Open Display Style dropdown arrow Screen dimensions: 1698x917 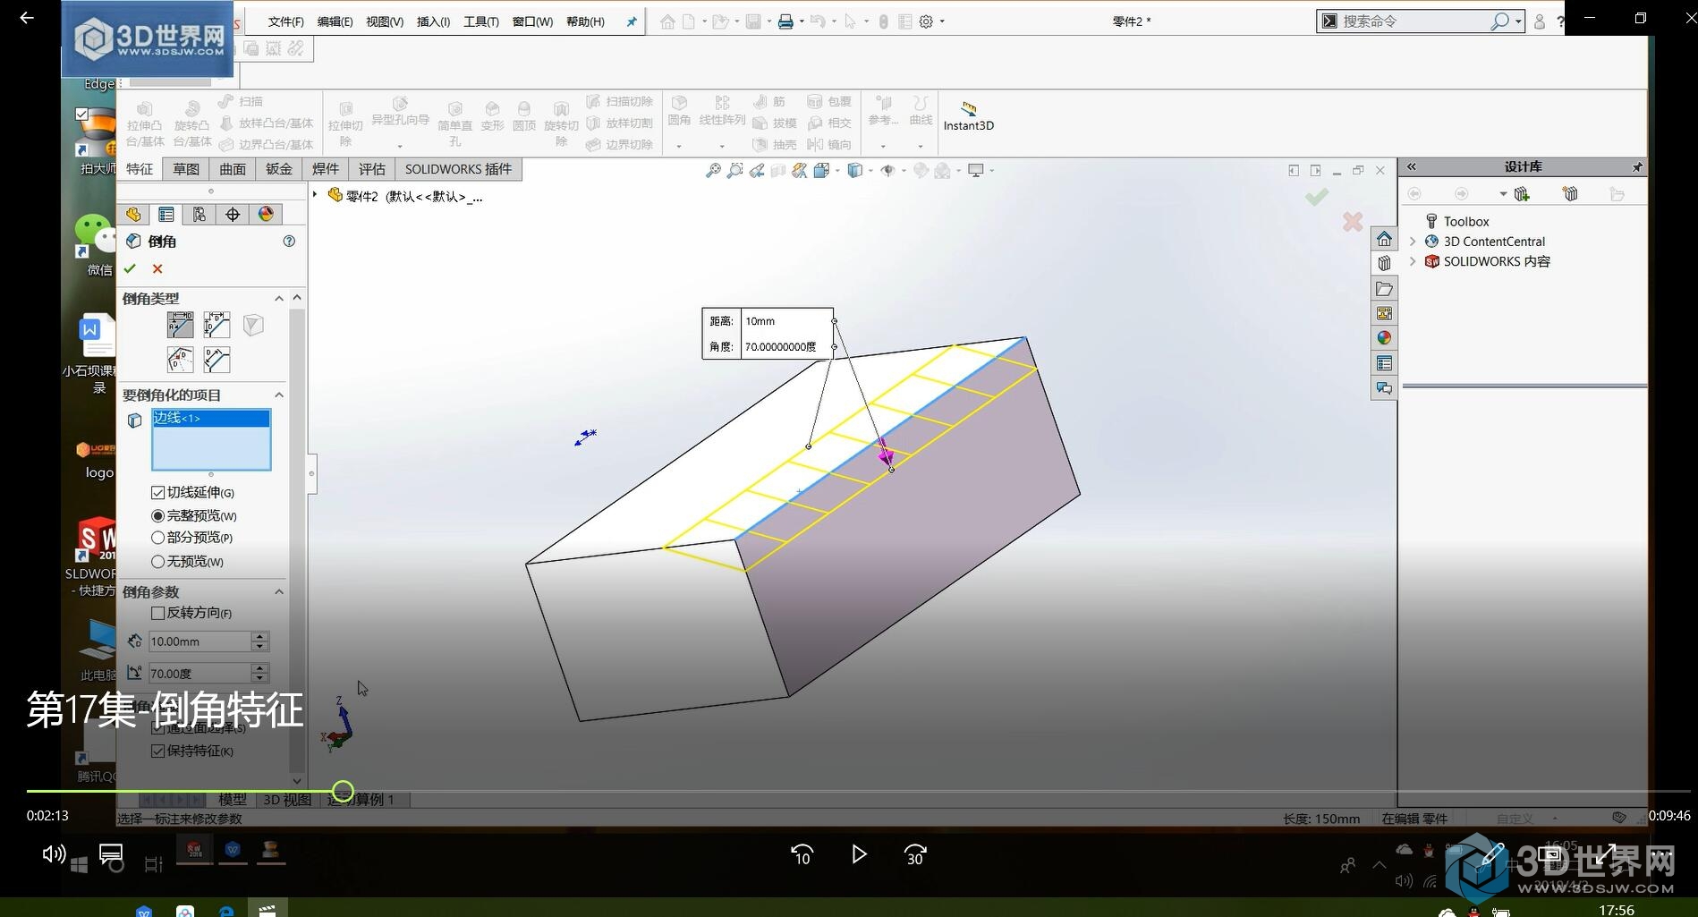[870, 171]
